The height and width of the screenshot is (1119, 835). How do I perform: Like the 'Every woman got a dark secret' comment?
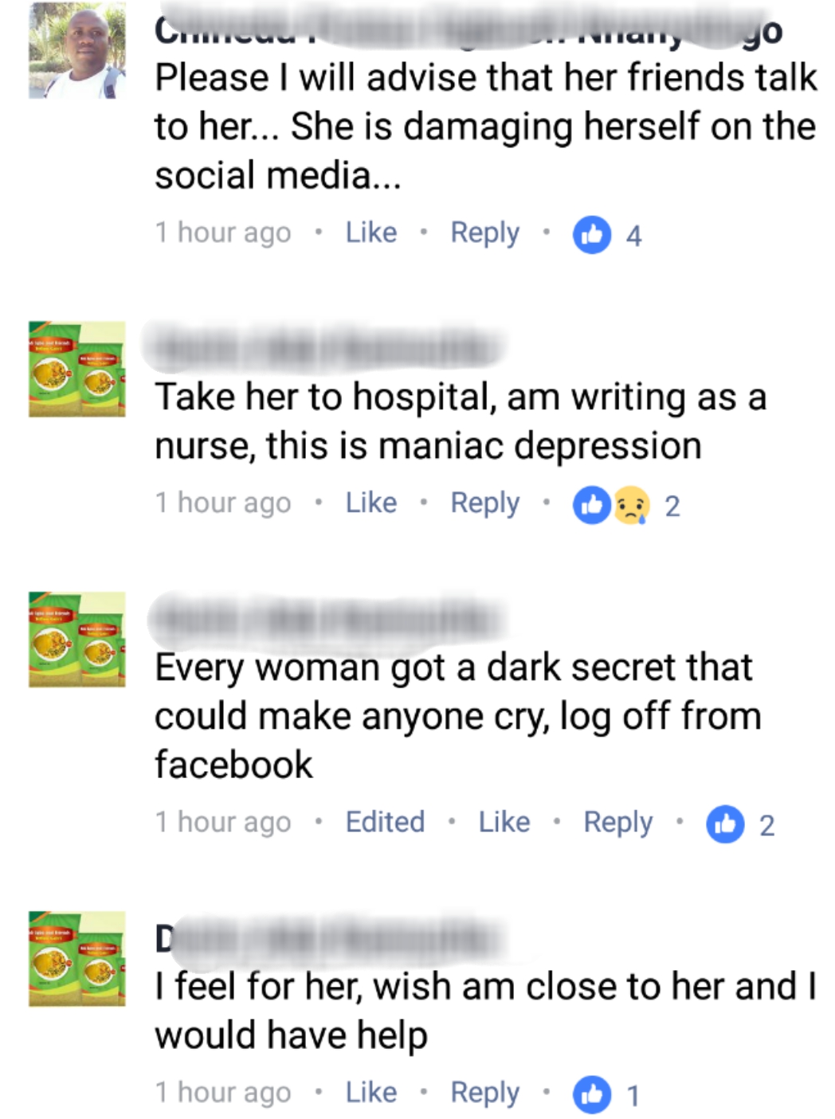504,822
